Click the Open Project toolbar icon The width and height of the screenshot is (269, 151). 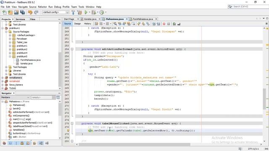tap(16, 12)
